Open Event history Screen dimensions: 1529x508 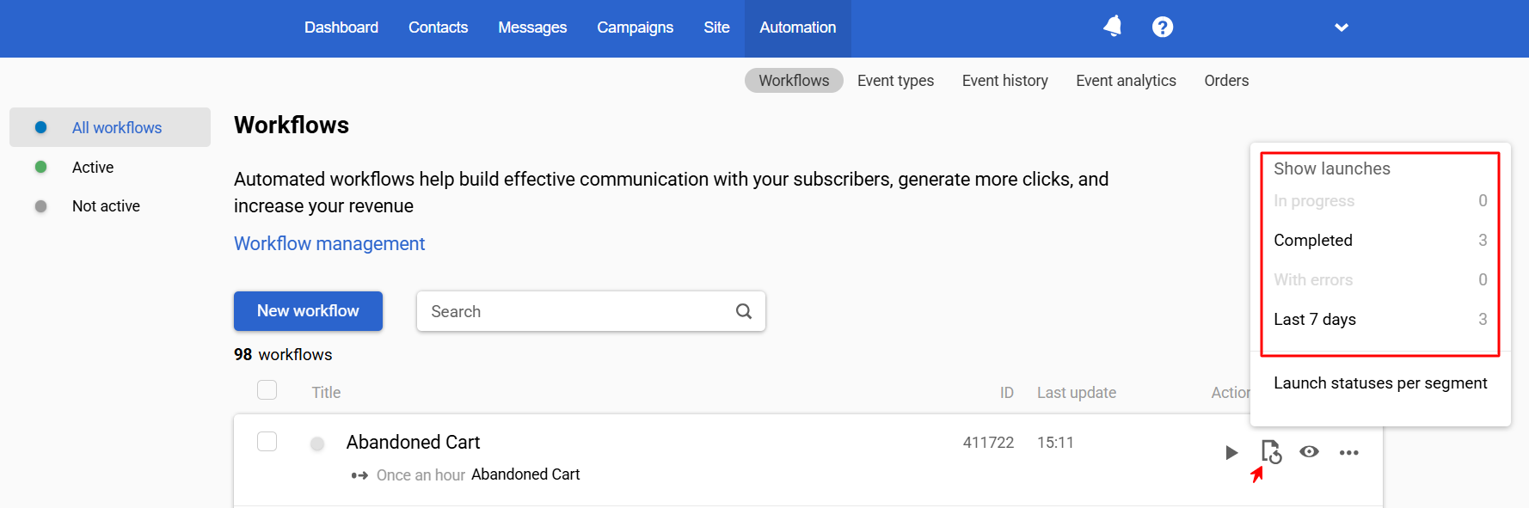point(1004,80)
